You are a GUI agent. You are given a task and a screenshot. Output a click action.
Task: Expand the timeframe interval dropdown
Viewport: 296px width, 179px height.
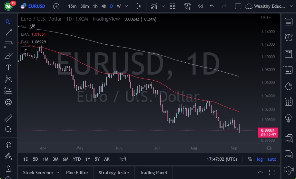(126, 6)
